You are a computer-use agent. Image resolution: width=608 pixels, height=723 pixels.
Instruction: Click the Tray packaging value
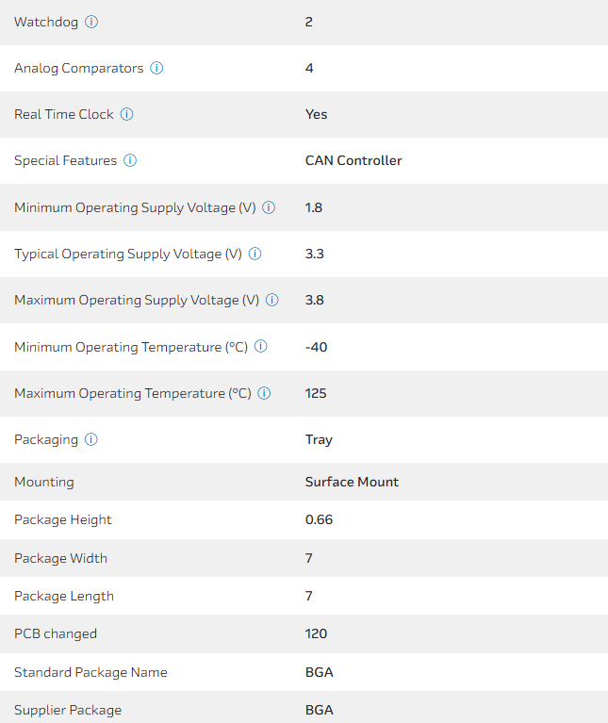tap(319, 439)
